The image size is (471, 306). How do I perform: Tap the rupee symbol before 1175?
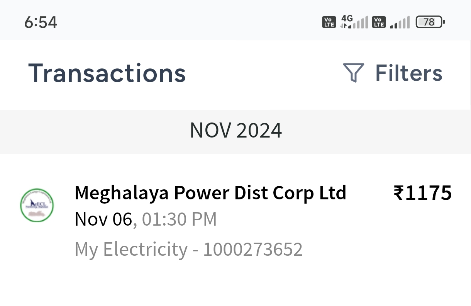[399, 193]
